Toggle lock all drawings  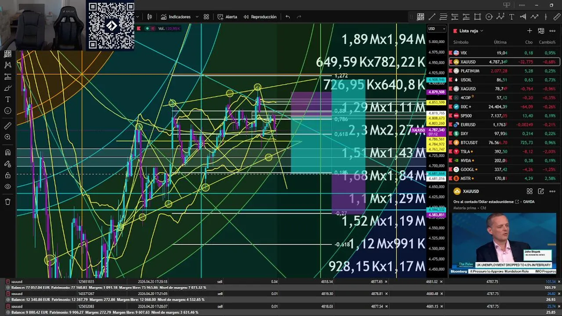click(7, 176)
